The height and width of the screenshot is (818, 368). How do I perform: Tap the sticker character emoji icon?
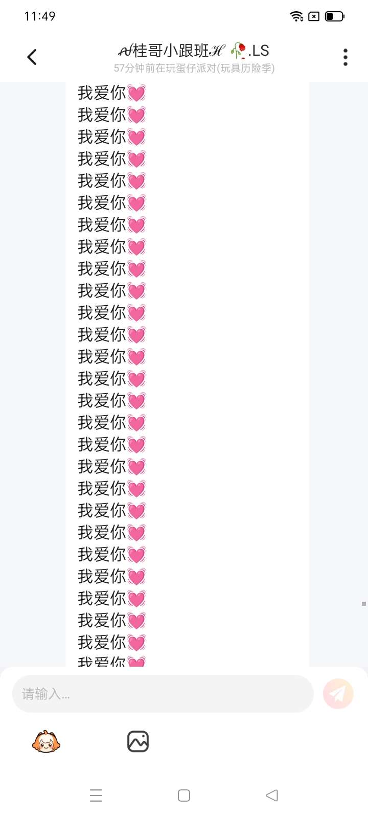tap(46, 741)
